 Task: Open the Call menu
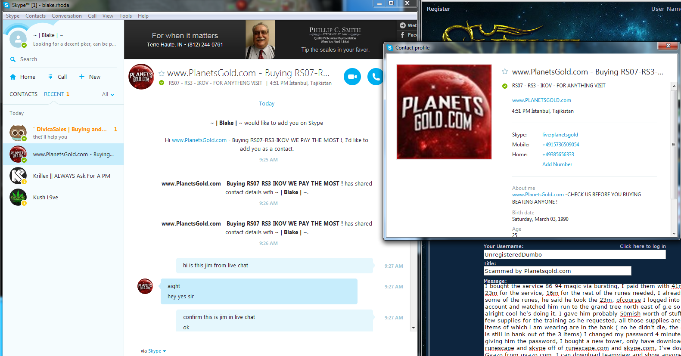click(x=92, y=16)
